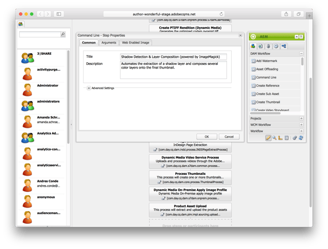Open help from AEM sidekick header
The width and height of the screenshot is (328, 249).
(301, 37)
